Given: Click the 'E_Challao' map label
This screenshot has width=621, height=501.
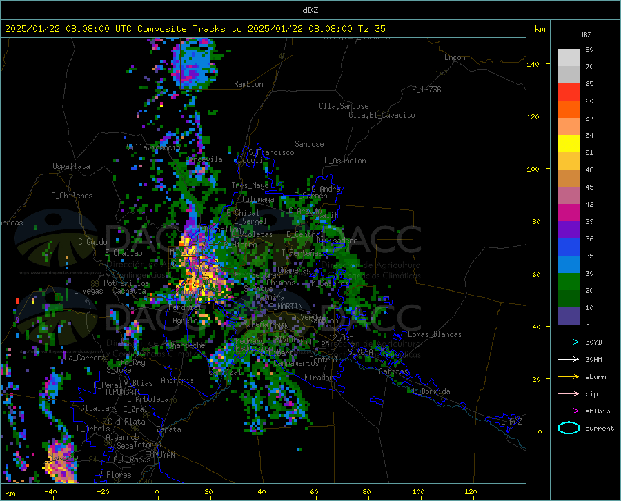Looking at the screenshot, I should pos(124,253).
